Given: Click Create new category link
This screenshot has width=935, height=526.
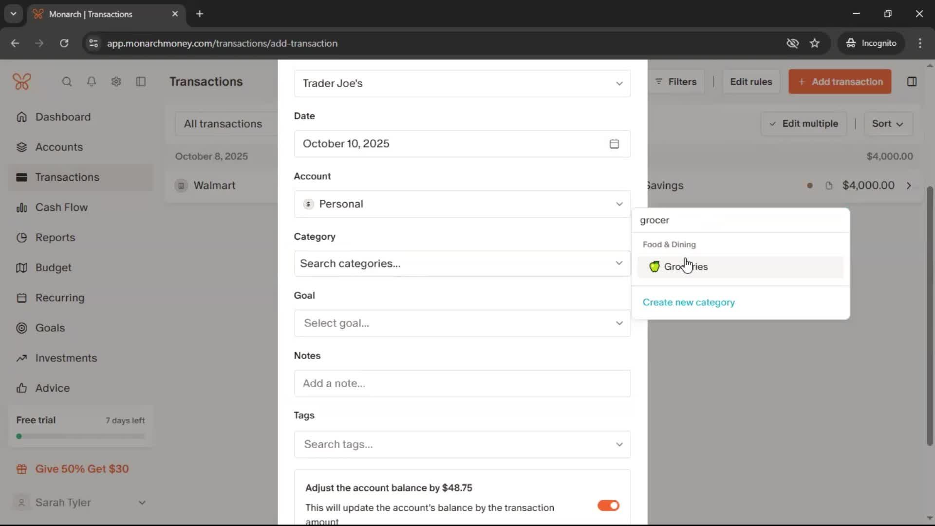Looking at the screenshot, I should click(x=689, y=302).
